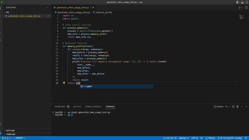The height and width of the screenshot is (140, 249).
Task: Open terminal panel more actions ellipsis
Action: [x=242, y=107]
